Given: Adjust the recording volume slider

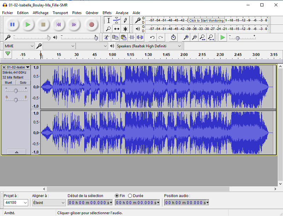Looking at the screenshot, I should 48,38.
